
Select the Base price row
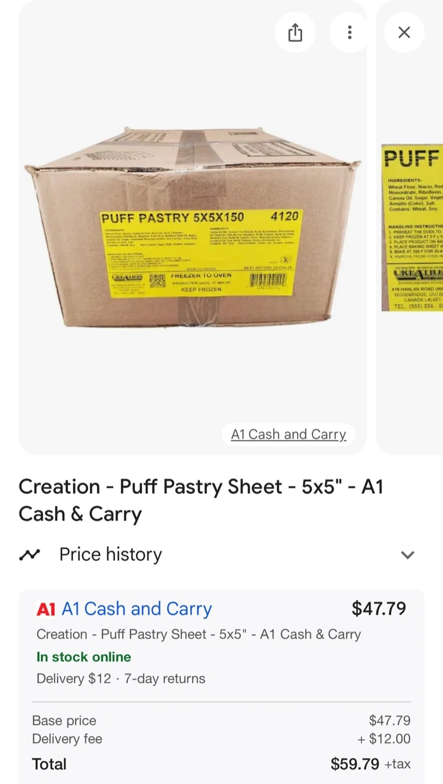pos(221,720)
